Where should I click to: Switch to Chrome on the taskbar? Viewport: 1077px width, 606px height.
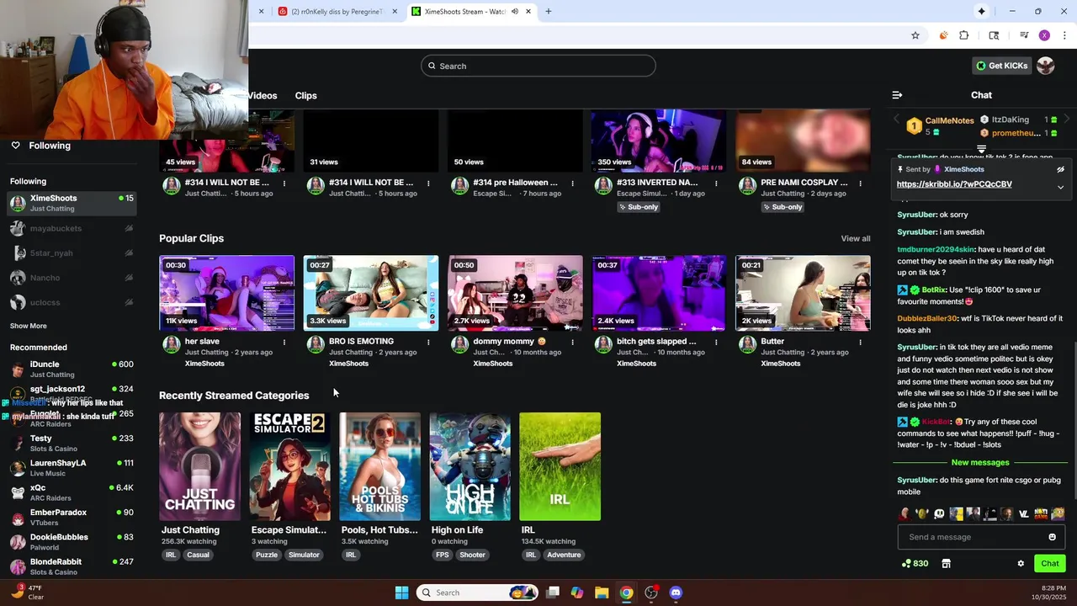click(627, 593)
